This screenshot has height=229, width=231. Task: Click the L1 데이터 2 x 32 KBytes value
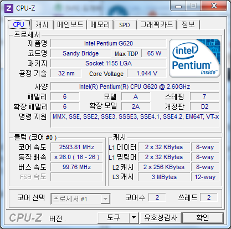point(164,147)
